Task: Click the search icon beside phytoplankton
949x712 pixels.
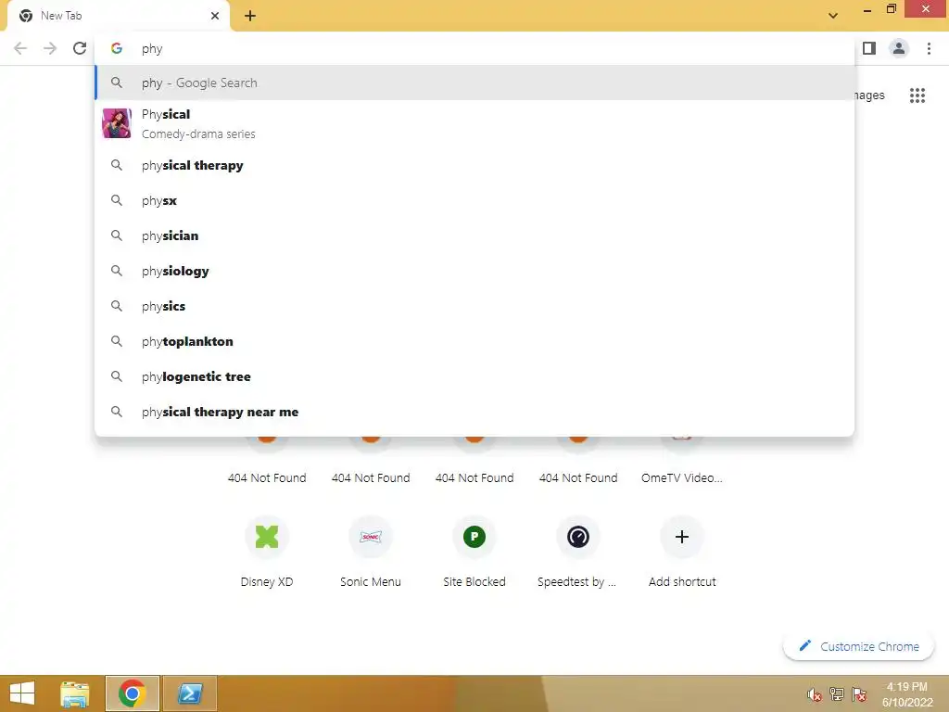Action: 117,341
